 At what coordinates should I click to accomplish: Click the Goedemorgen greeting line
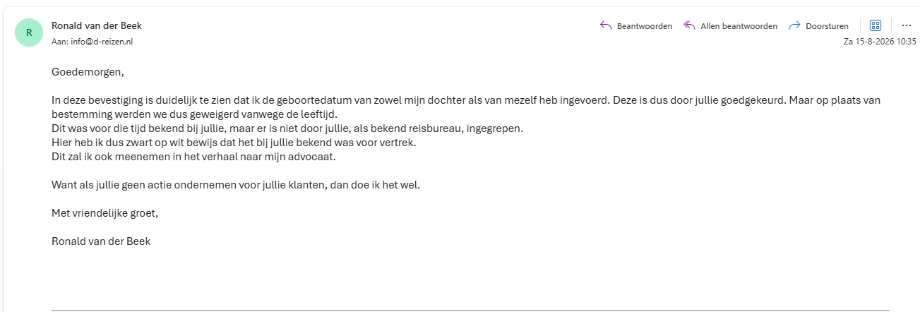[82, 71]
